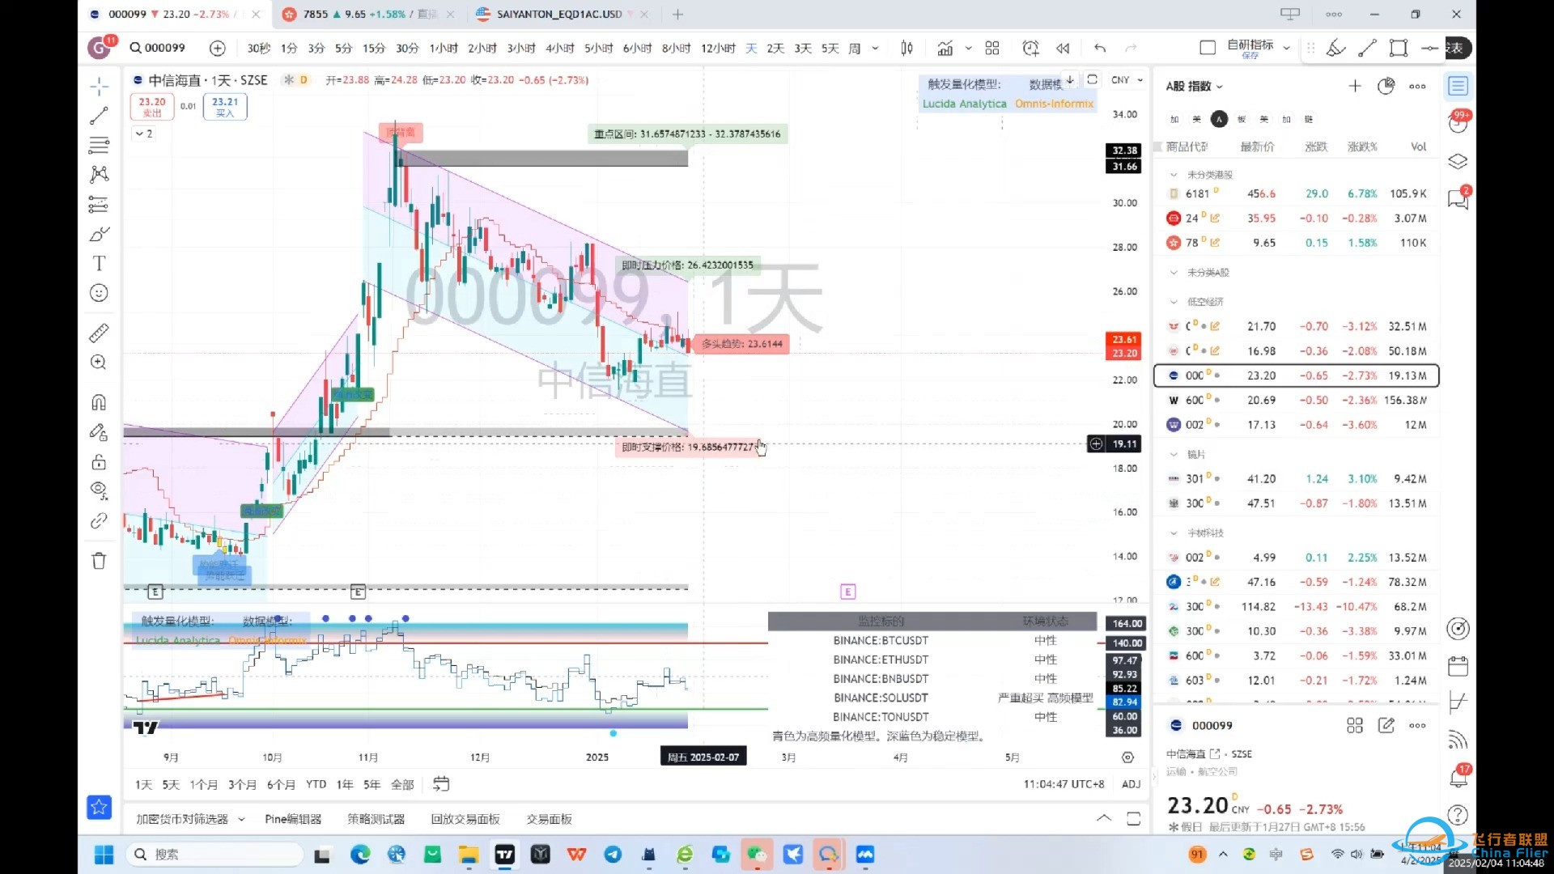Select the trend line drawing tool

point(99,116)
